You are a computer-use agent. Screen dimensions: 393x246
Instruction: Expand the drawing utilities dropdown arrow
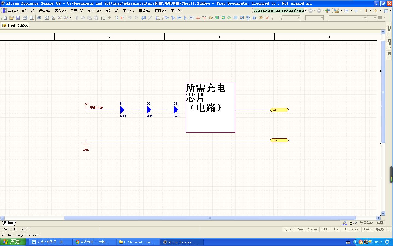pyautogui.click(x=341, y=11)
